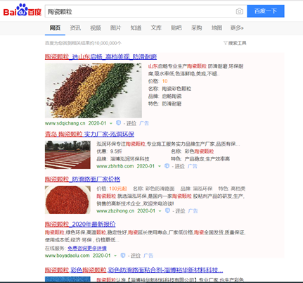
Task: Go to the 贴吧 tab
Action: 176,28
